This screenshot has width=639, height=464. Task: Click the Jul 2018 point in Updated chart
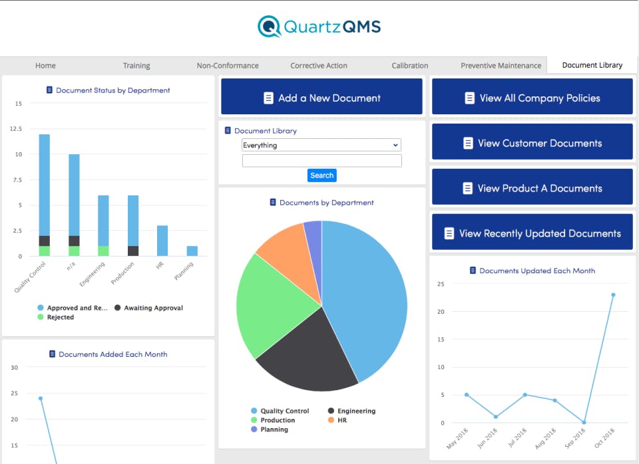[x=525, y=395]
